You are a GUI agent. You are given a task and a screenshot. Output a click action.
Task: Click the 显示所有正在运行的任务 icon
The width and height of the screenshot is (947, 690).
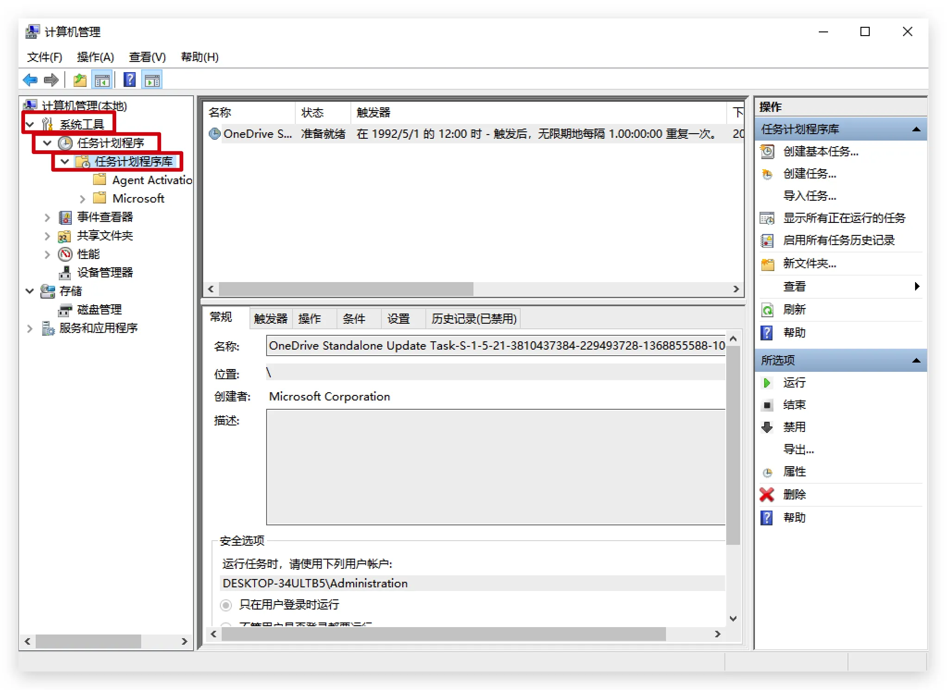[x=767, y=218]
